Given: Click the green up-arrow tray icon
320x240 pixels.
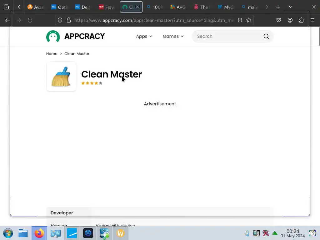Looking at the screenshot, I should tap(275, 233).
